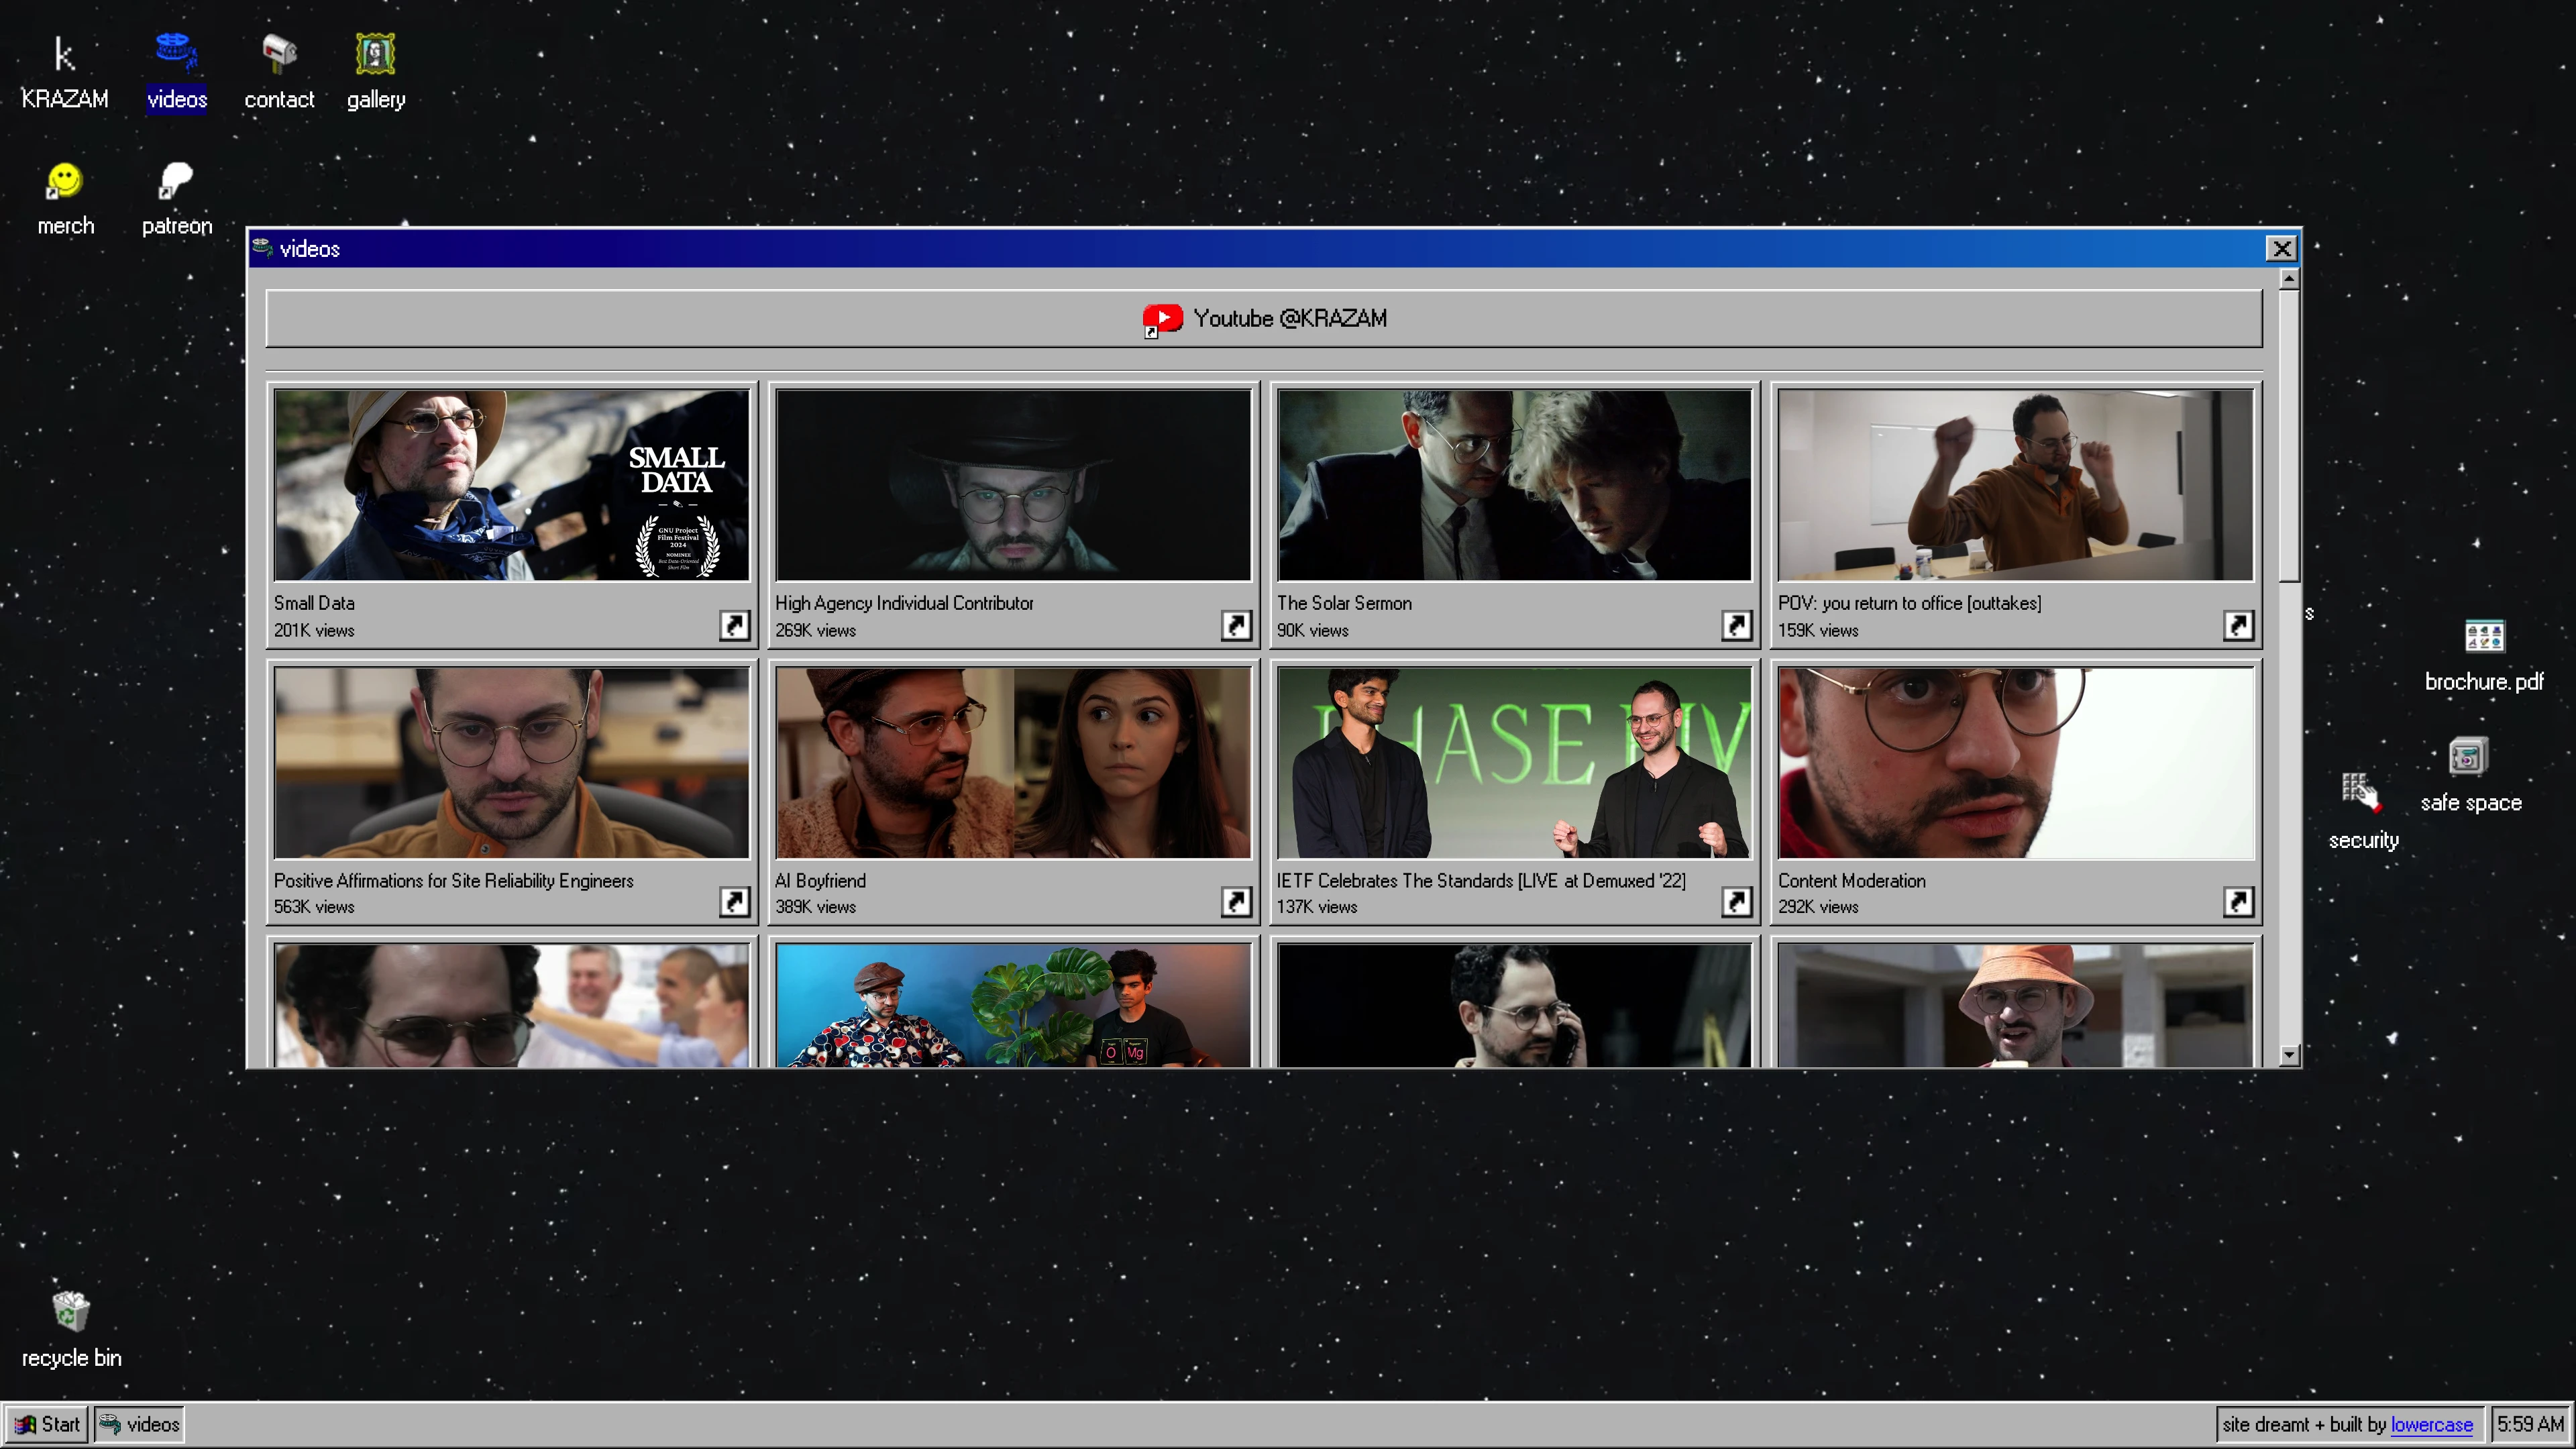This screenshot has height=1449, width=2576.
Task: Open AI Boyfriend external link arrow
Action: [1236, 902]
